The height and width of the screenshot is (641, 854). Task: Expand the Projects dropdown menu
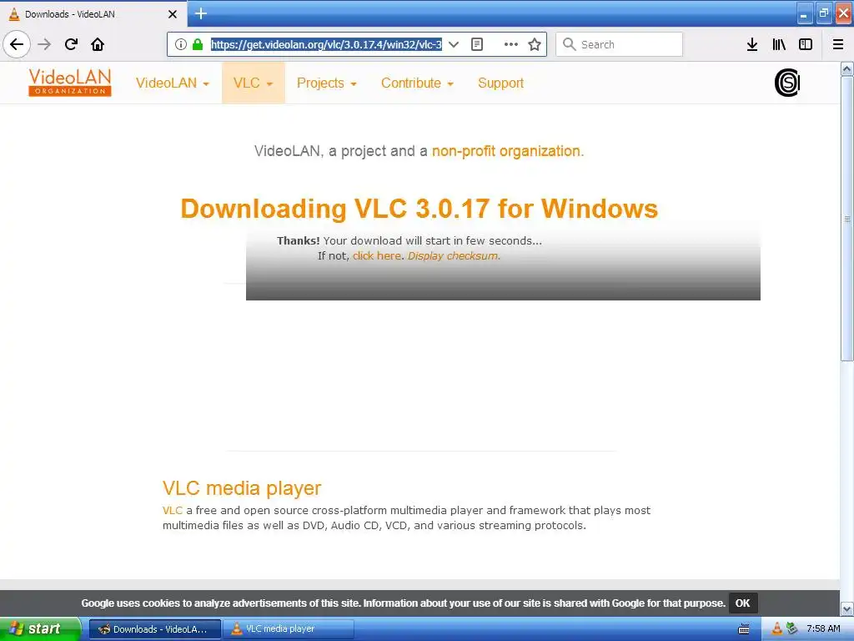tap(326, 83)
